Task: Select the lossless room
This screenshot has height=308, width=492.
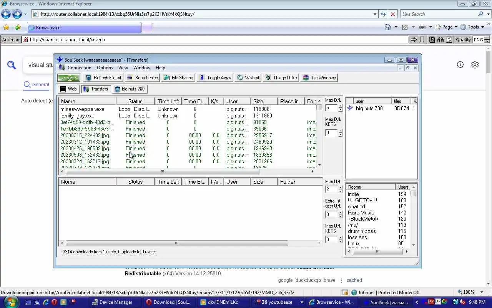Action: (x=378, y=237)
